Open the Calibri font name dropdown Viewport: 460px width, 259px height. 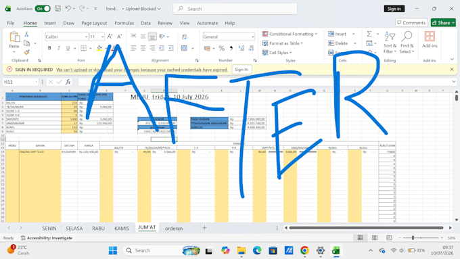point(86,37)
